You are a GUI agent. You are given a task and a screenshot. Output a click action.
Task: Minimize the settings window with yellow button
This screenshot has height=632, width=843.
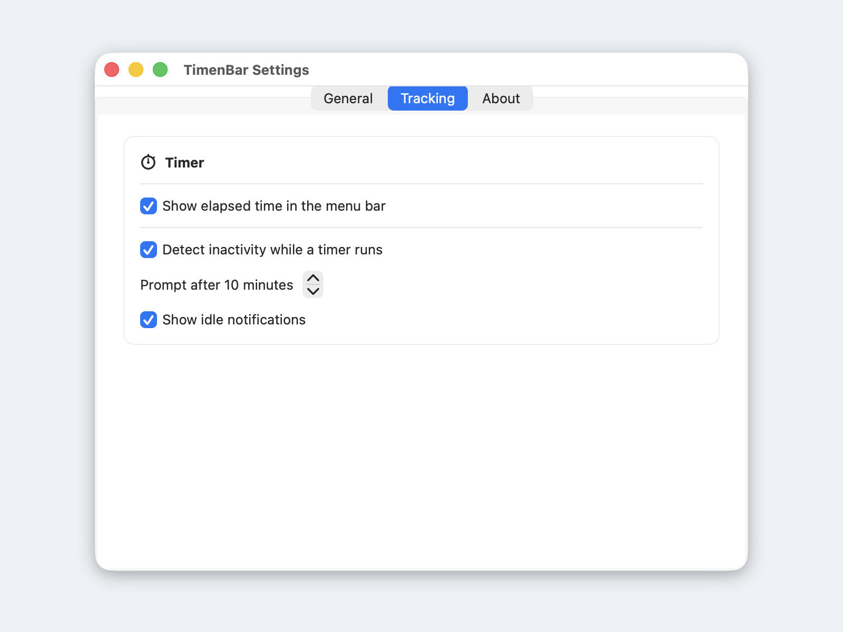pyautogui.click(x=136, y=70)
